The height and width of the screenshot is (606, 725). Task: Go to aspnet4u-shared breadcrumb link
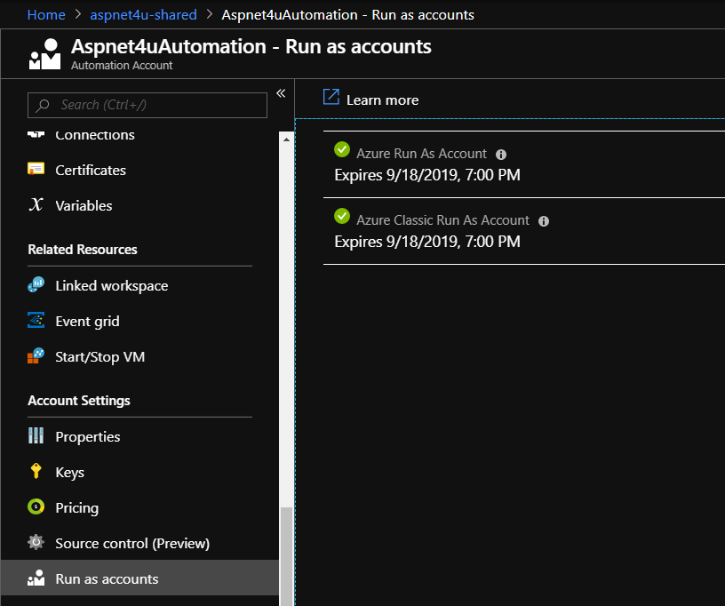pos(143,15)
